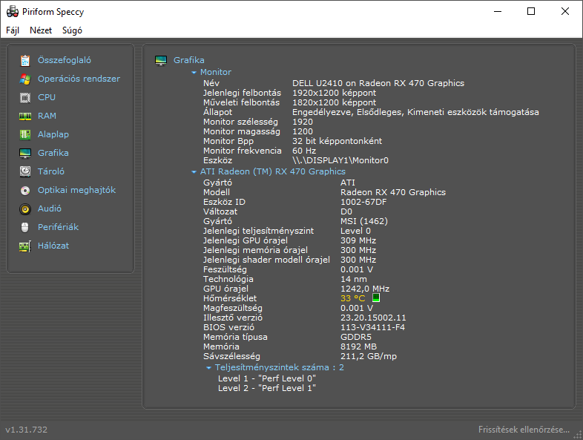Click the Optikai meghajtók disc icon

(25, 191)
